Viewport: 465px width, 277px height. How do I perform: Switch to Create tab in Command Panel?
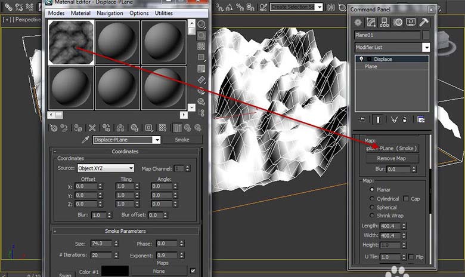[358, 22]
